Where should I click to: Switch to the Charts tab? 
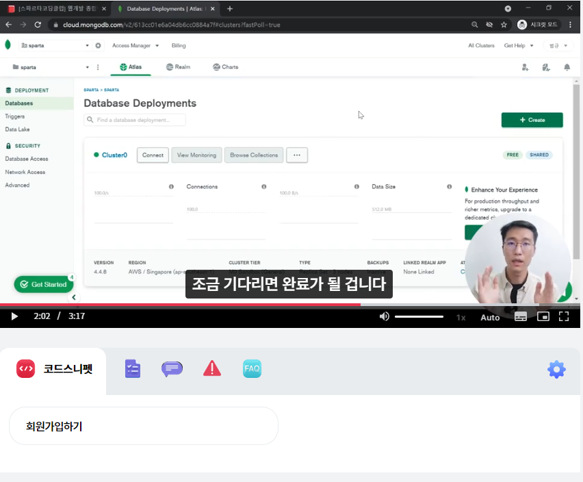click(226, 67)
